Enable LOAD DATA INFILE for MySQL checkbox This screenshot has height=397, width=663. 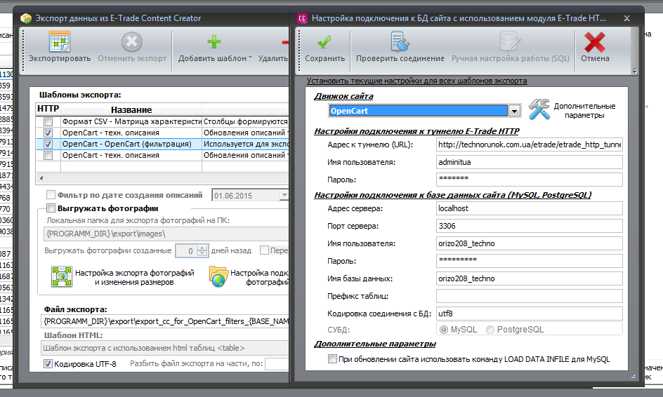point(332,359)
